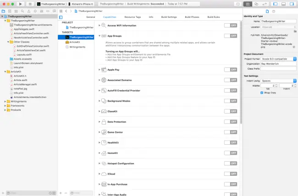298x196 pixels.
Task: Open the code snippet library braces button
Action: [x=238, y=4]
